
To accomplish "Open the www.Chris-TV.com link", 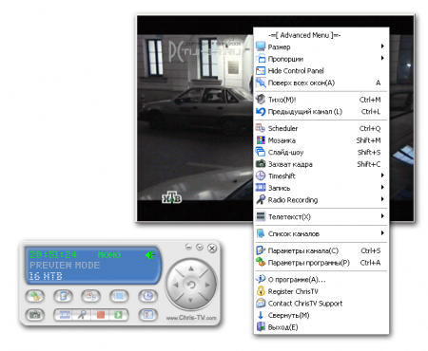I will pyautogui.click(x=191, y=318).
